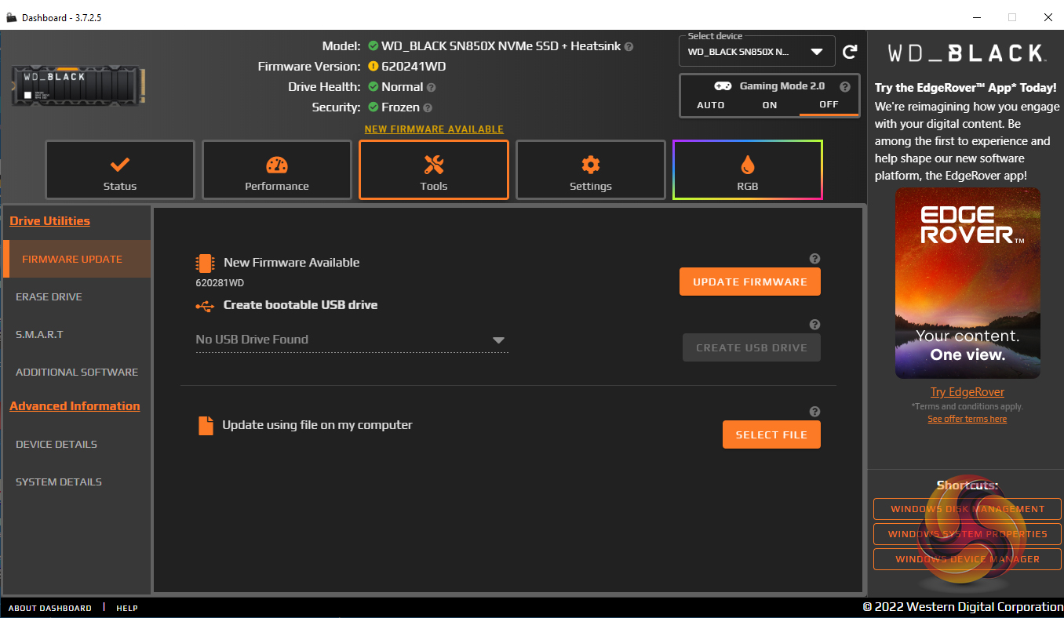The width and height of the screenshot is (1064, 618).
Task: Close the Dashboard window
Action: (x=1048, y=17)
